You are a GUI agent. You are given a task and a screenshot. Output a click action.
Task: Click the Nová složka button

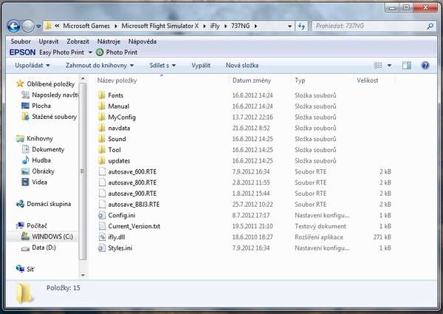tap(242, 65)
